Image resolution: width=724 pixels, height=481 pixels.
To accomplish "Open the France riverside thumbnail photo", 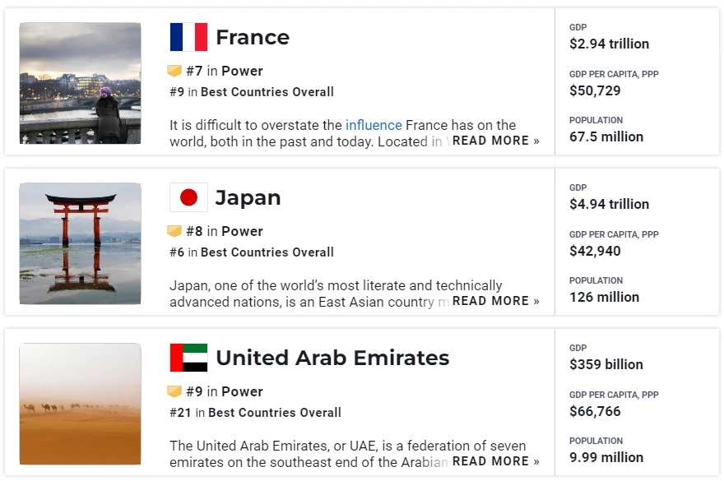I will coord(80,83).
